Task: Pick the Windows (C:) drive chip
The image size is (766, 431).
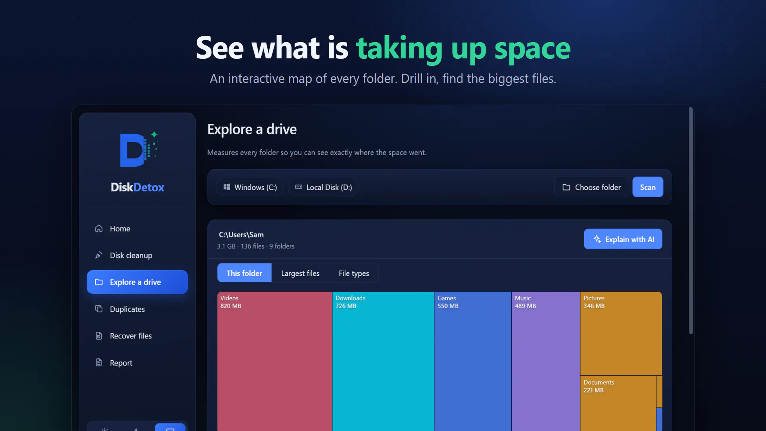Action: [x=250, y=187]
